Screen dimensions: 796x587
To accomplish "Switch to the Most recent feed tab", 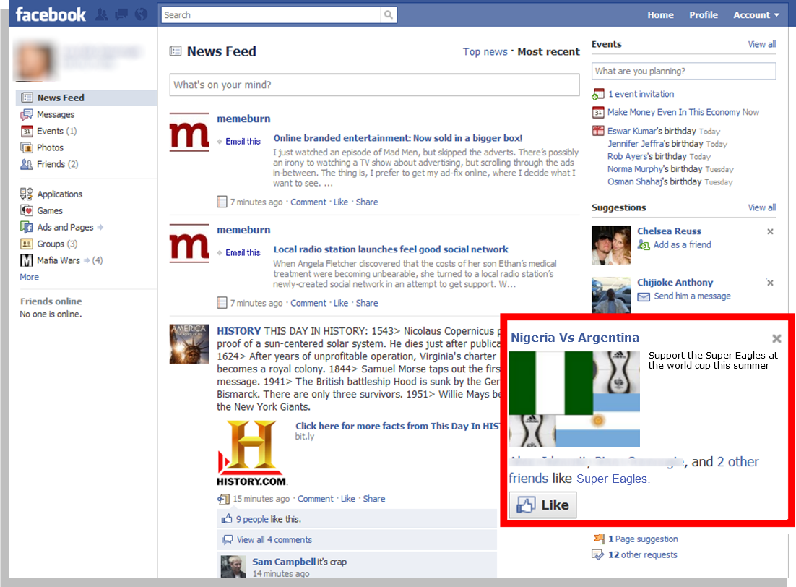I will click(x=548, y=51).
